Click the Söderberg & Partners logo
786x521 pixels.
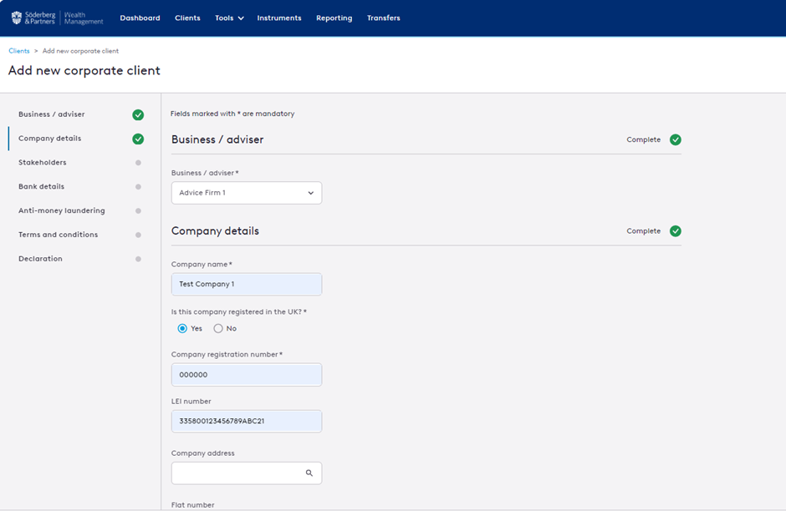[x=57, y=18]
